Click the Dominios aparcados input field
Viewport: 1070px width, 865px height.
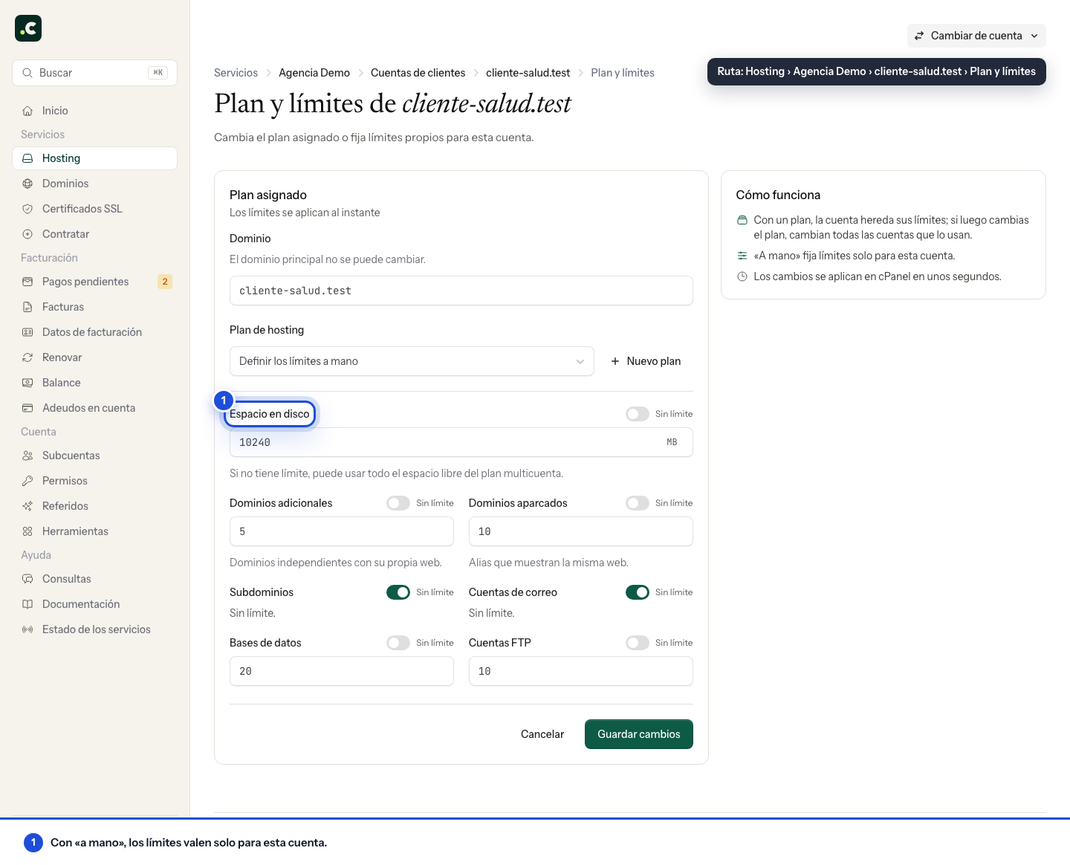pyautogui.click(x=581, y=531)
